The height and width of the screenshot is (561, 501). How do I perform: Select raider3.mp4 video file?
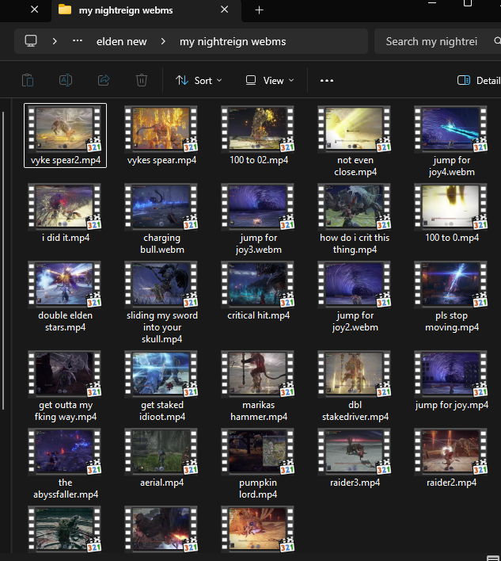click(x=355, y=458)
